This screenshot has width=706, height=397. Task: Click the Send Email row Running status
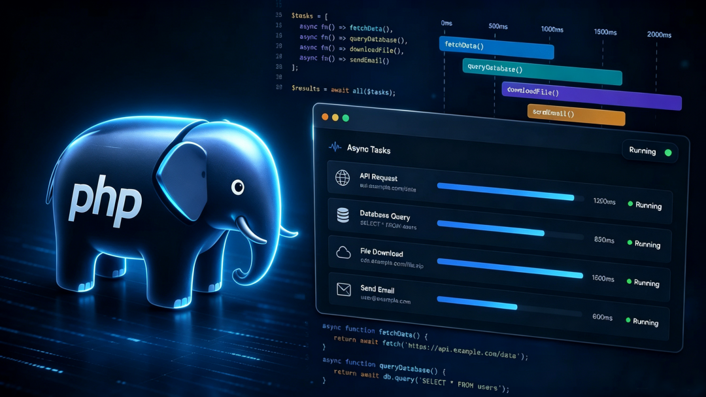pos(642,321)
